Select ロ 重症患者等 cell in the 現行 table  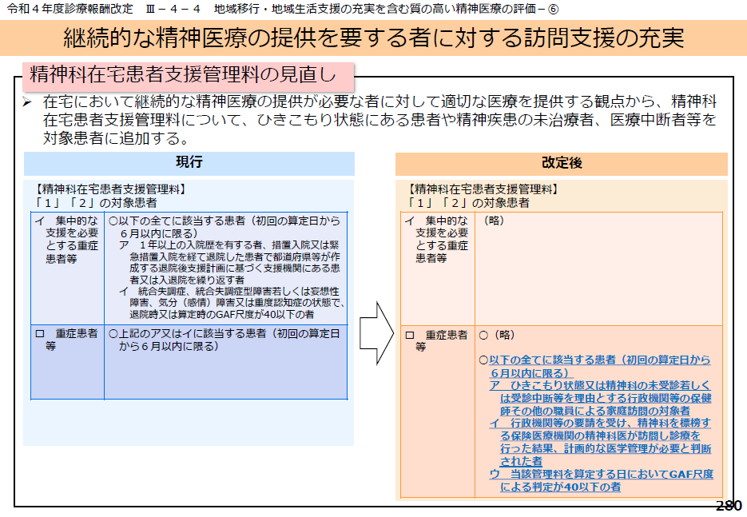pyautogui.click(x=67, y=340)
